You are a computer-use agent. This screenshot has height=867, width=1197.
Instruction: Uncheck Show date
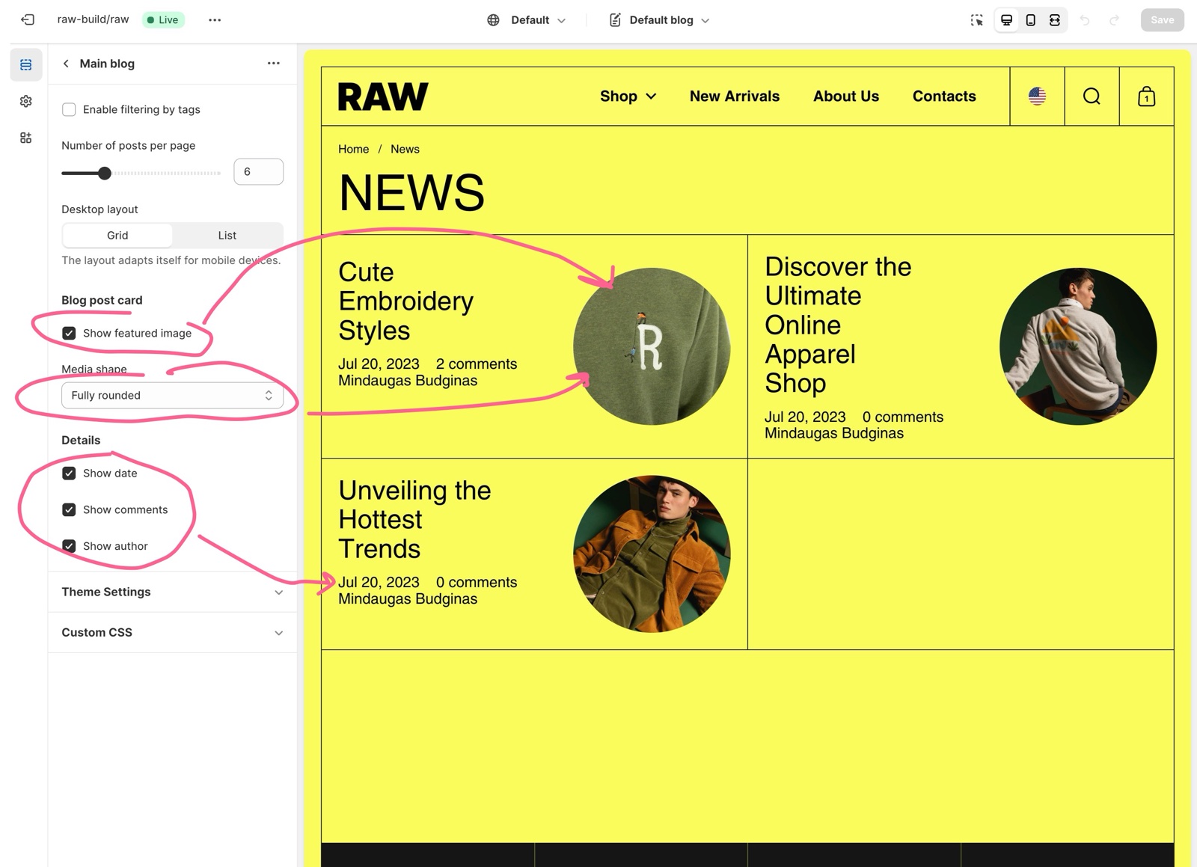[x=69, y=473]
